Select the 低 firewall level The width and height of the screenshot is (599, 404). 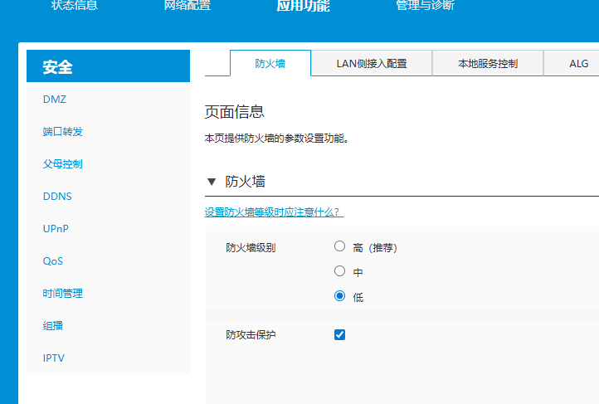(x=339, y=296)
